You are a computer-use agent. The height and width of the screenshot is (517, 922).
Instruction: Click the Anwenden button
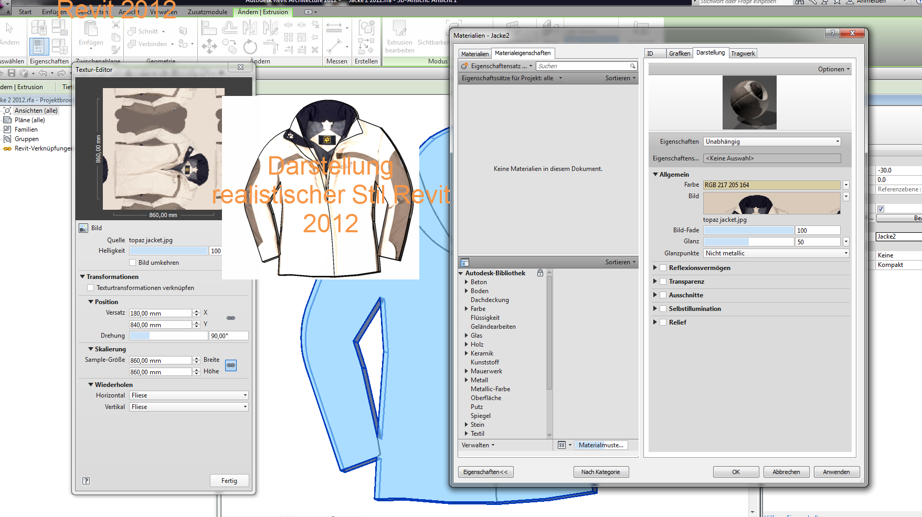point(836,472)
